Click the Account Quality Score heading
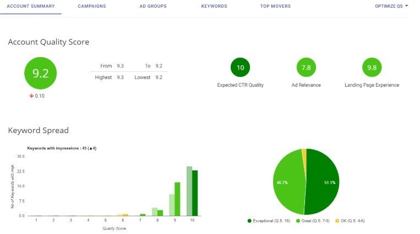Viewport: 420px width, 234px height. coord(48,42)
